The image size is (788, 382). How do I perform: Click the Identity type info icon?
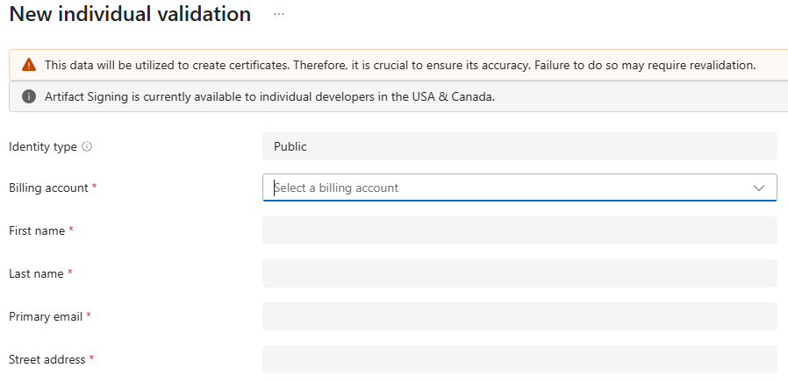[x=87, y=146]
